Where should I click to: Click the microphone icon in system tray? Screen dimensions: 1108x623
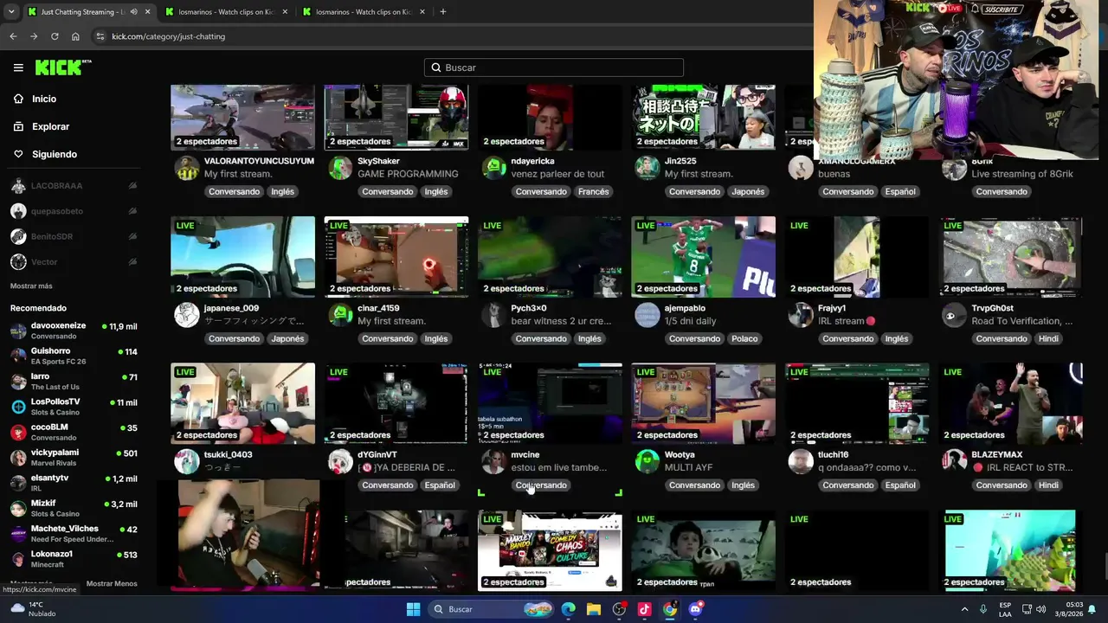click(983, 609)
